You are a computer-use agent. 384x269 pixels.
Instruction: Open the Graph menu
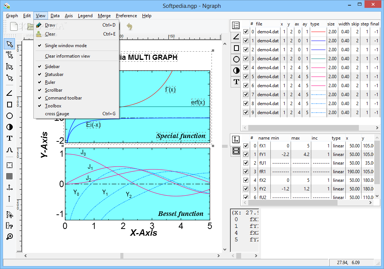pos(12,16)
